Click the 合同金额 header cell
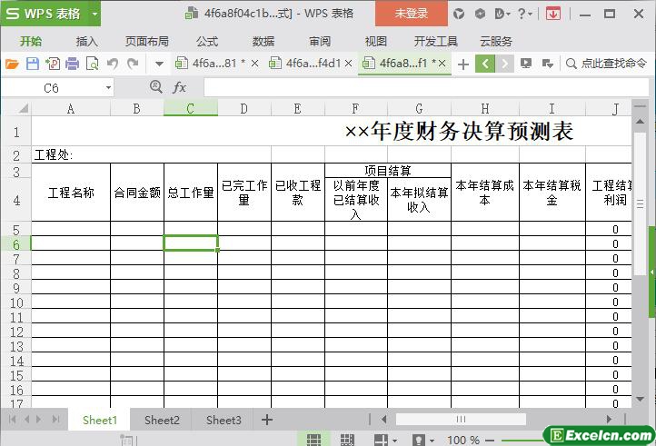The width and height of the screenshot is (656, 446). 137,193
